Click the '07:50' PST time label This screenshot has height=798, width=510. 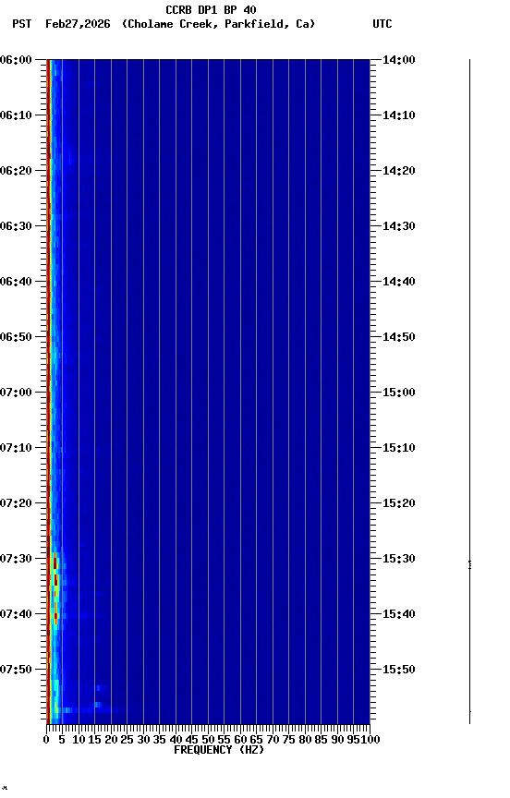[16, 671]
